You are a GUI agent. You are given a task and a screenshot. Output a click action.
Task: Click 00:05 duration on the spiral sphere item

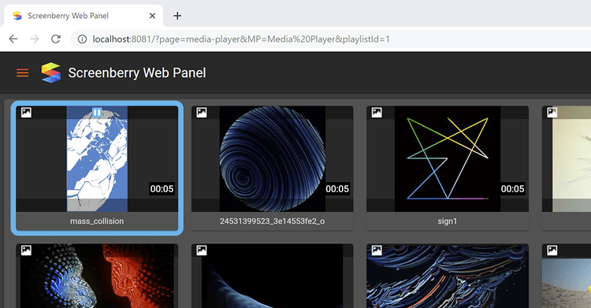pyautogui.click(x=337, y=188)
